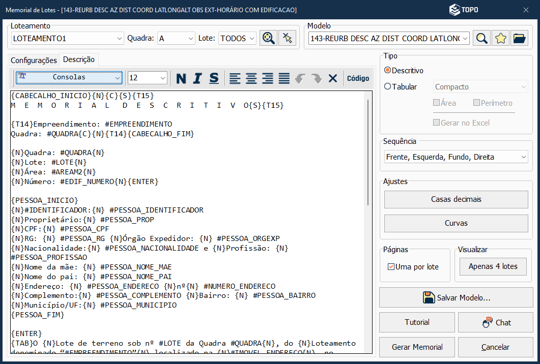The height and width of the screenshot is (364, 540).
Task: Clear text with the X icon
Action: [x=333, y=78]
